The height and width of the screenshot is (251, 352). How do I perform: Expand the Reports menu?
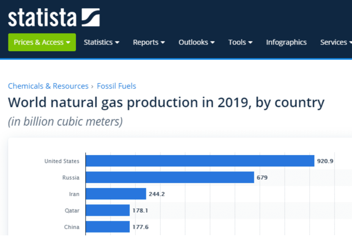(x=149, y=42)
